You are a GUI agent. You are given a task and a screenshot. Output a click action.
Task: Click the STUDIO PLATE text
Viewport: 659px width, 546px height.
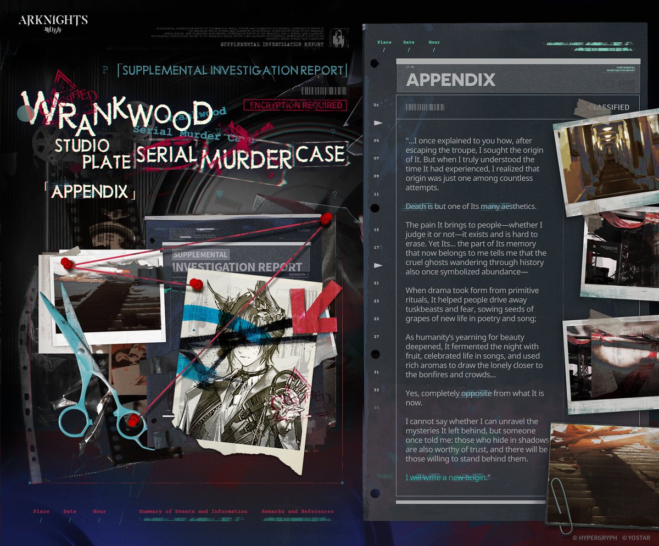coord(92,153)
